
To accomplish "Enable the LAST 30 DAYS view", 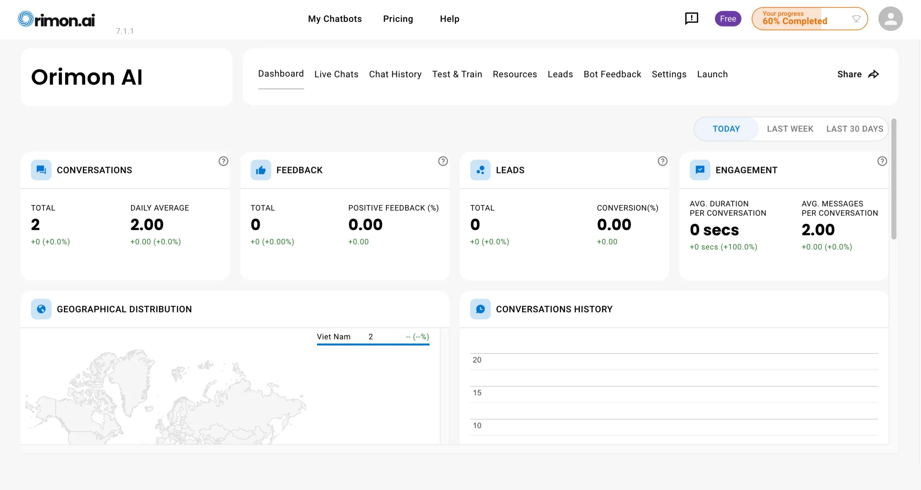I will pos(854,129).
